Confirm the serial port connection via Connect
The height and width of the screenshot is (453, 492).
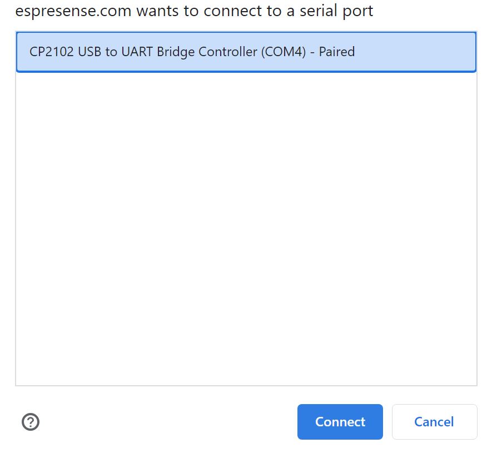pos(340,422)
